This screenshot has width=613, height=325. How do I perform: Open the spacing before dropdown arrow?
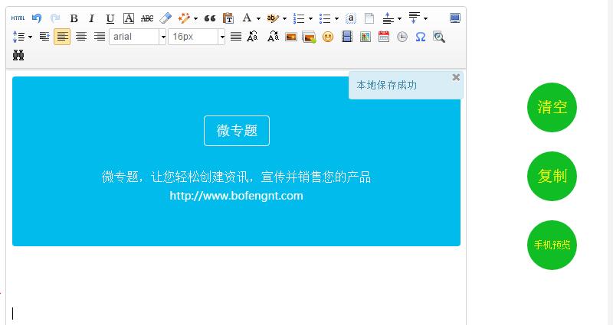[x=399, y=18]
